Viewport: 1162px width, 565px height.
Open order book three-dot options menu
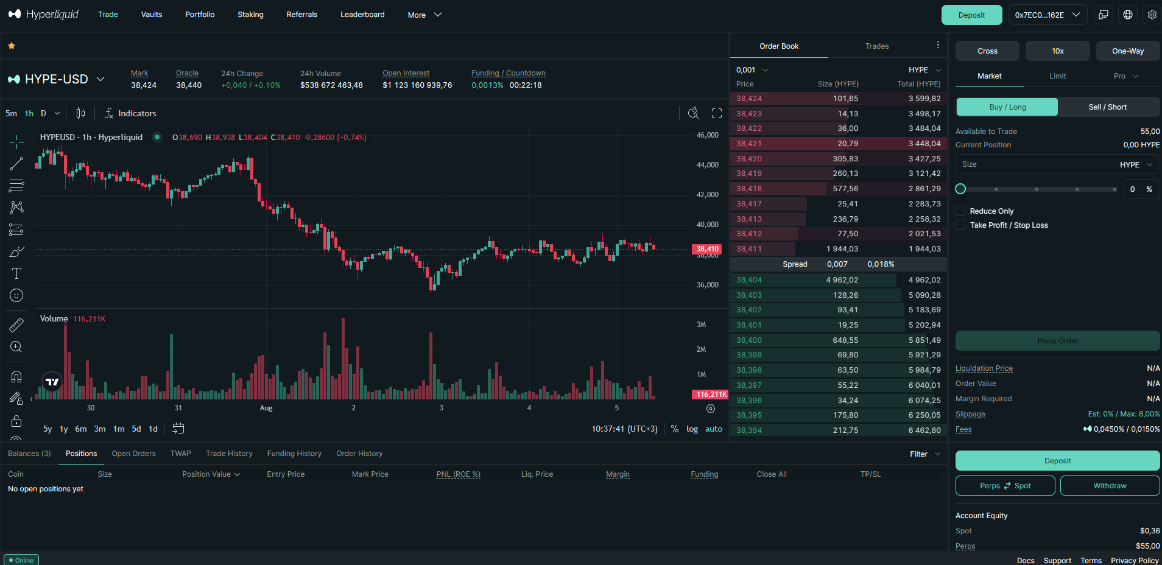pyautogui.click(x=938, y=45)
